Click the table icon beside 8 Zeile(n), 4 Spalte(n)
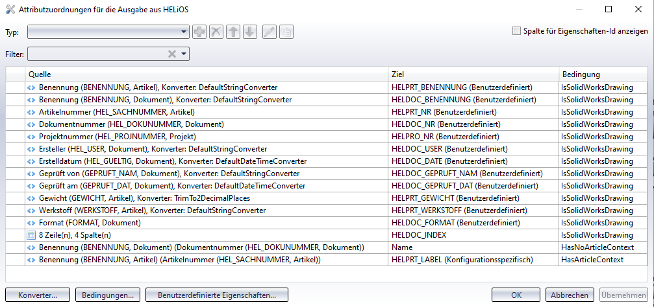This screenshot has width=654, height=307. pos(31,235)
